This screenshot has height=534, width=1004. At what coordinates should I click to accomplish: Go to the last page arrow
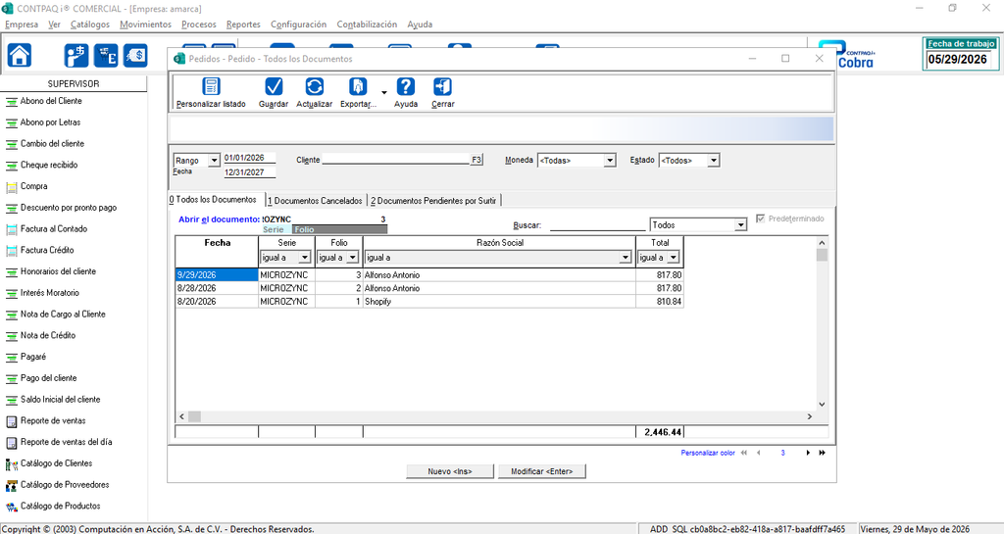click(x=823, y=453)
